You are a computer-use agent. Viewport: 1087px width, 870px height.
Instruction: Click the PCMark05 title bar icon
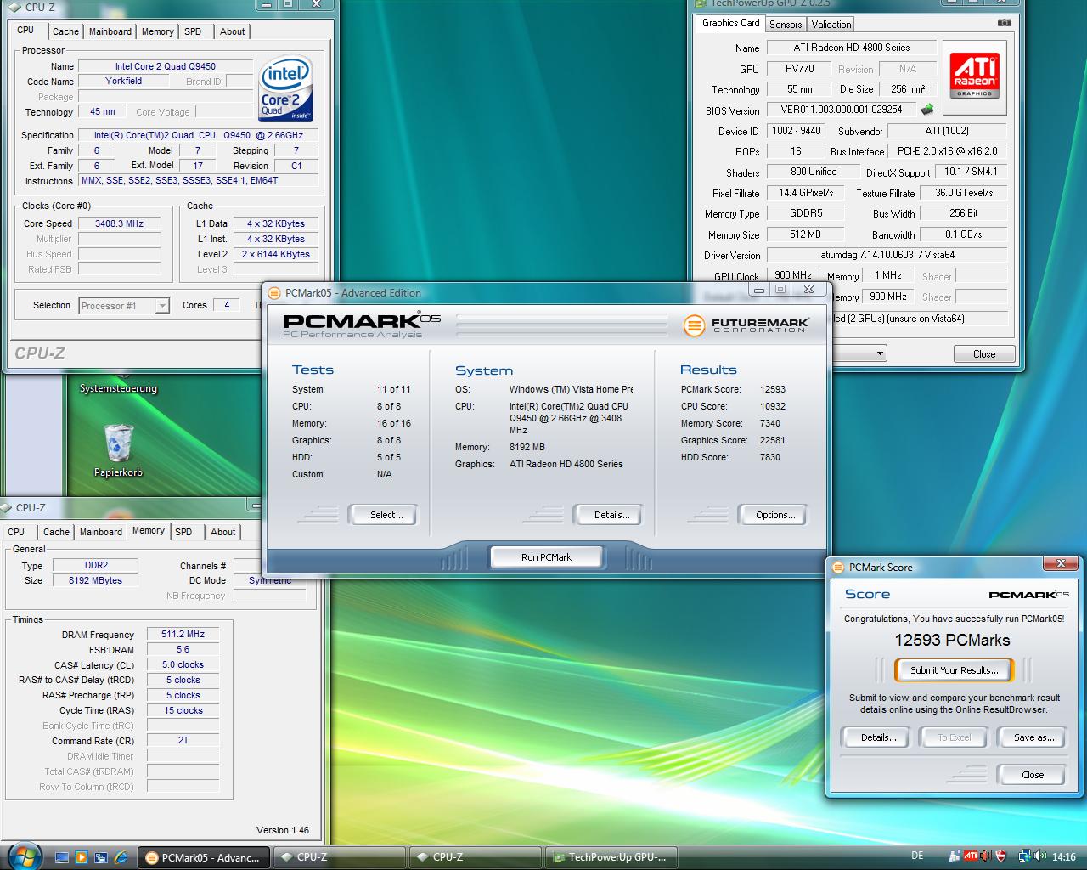click(x=274, y=293)
